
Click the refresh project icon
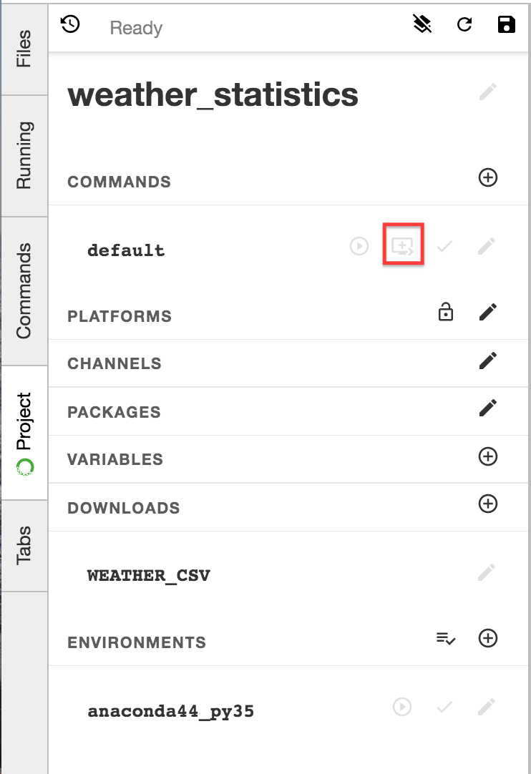click(x=464, y=25)
